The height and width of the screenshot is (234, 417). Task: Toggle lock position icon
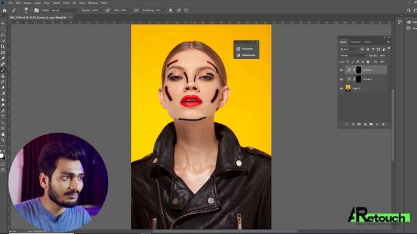pyautogui.click(x=358, y=62)
